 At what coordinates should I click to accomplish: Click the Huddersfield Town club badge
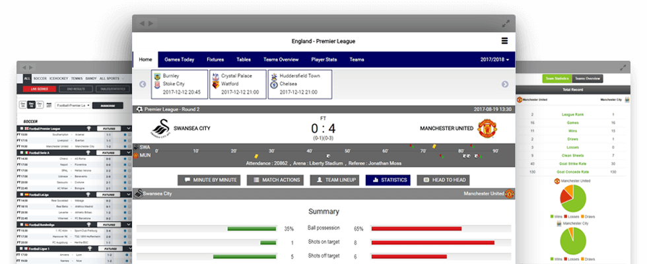[273, 77]
